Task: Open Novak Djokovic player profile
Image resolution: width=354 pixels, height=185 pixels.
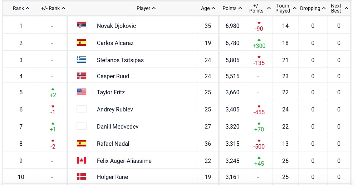Action: point(116,26)
